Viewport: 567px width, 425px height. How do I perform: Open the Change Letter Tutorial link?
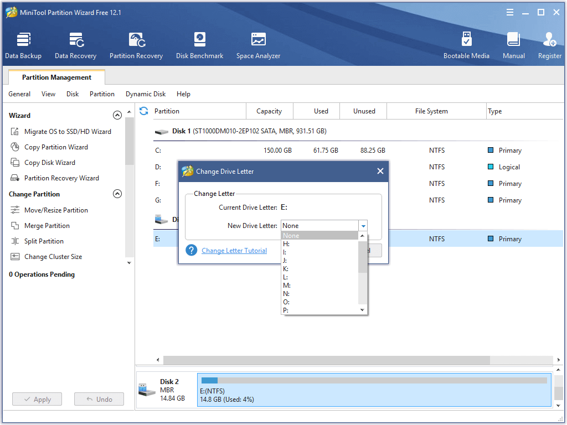click(234, 251)
